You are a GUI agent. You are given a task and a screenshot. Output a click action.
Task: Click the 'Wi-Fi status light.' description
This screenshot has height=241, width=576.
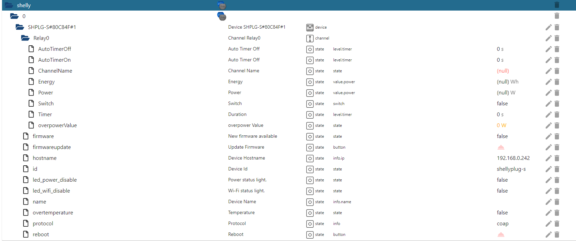coord(247,191)
